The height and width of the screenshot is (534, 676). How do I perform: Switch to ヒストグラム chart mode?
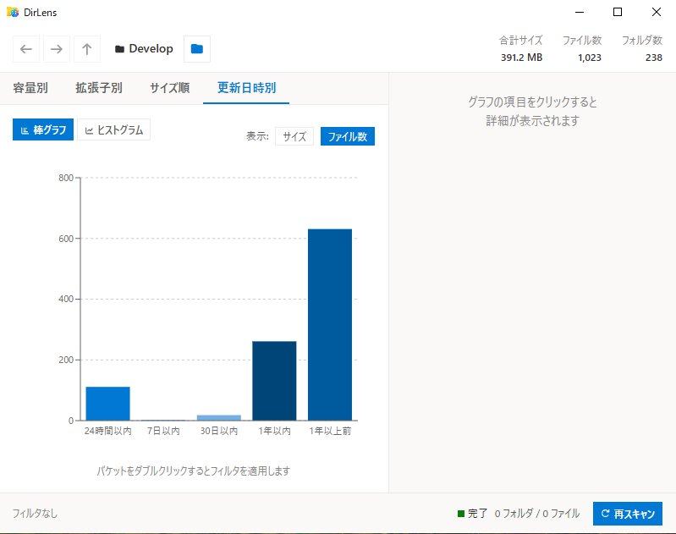[x=114, y=129]
